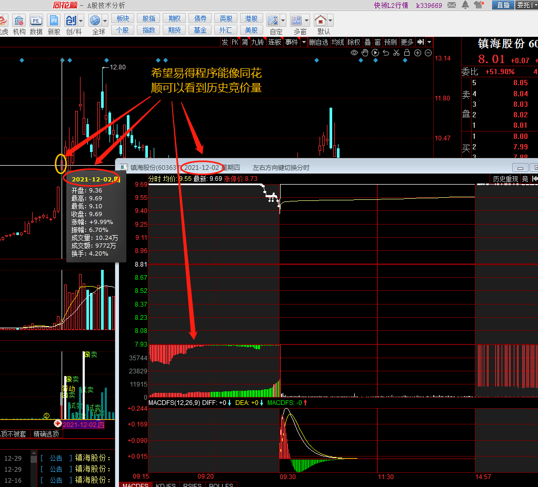The height and width of the screenshot is (487, 538).
Task: Open the mail envelope icon in title bar
Action: point(452,5)
